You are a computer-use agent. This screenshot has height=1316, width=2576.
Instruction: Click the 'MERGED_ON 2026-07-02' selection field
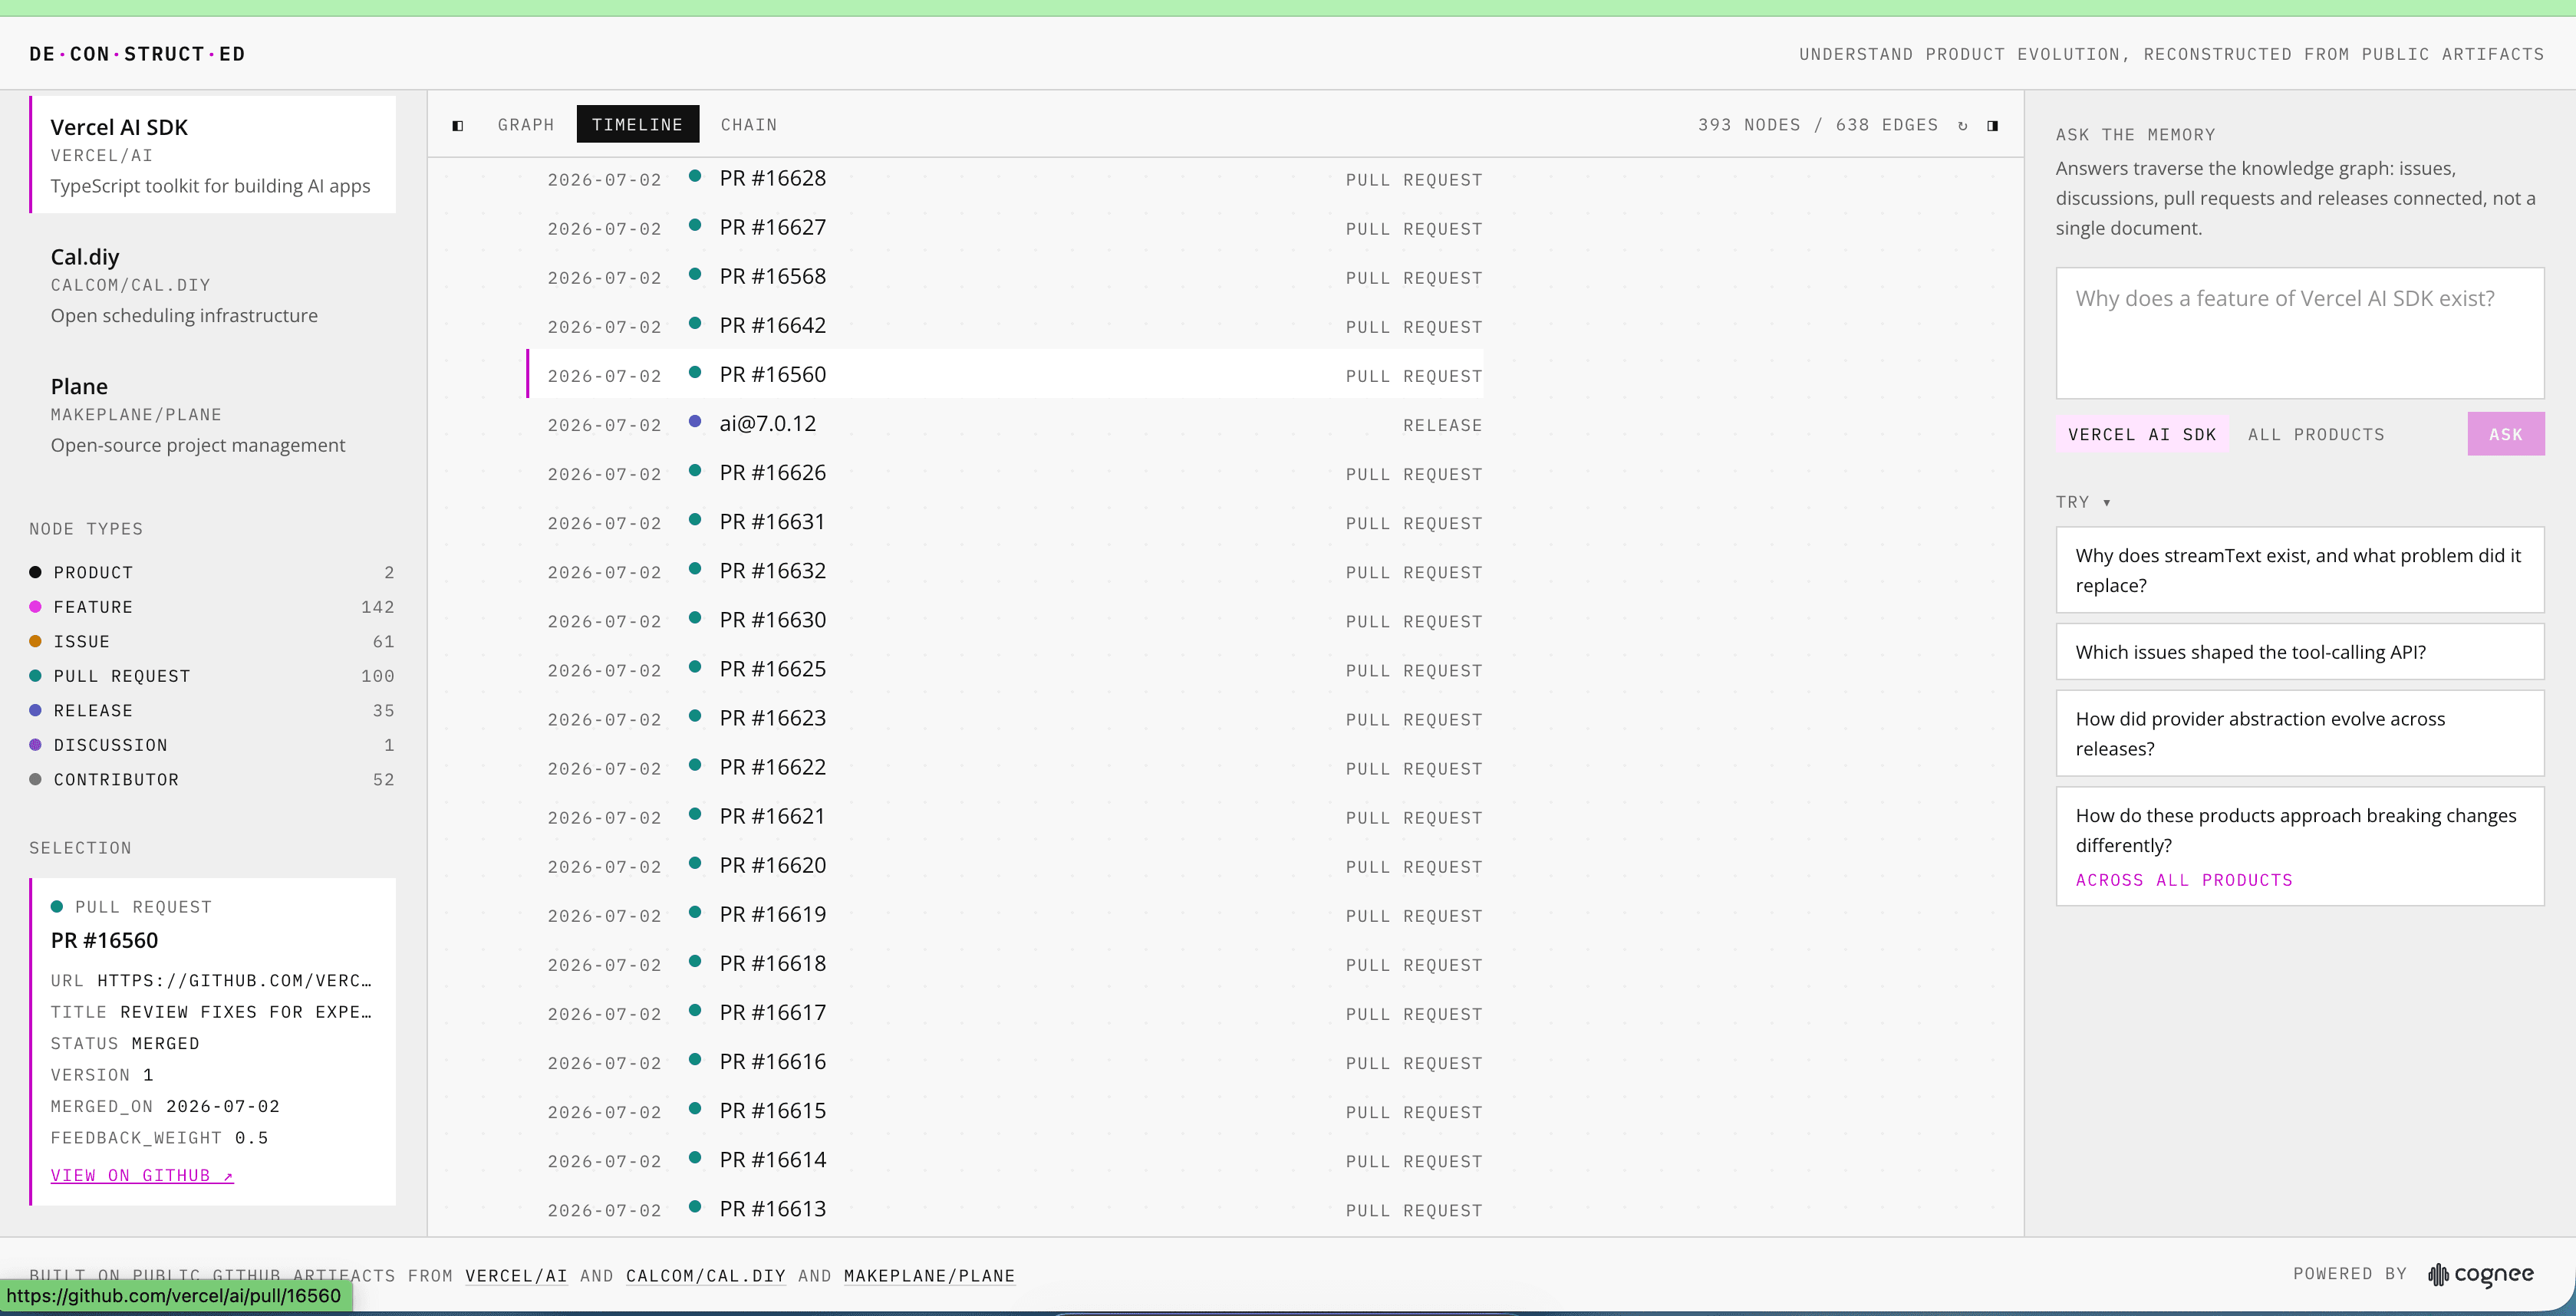(x=165, y=1106)
